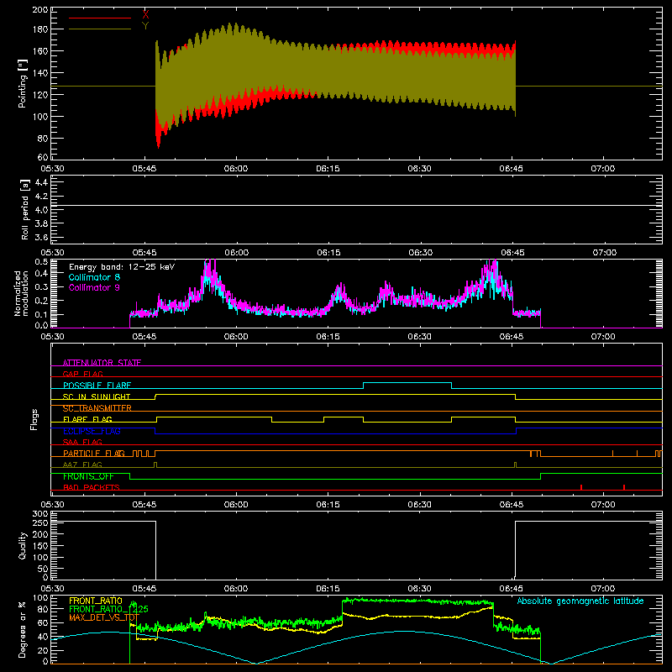Screen dimensions: 672x672
Task: Click the 200 tick on Pointing axis
Action: 39,10
